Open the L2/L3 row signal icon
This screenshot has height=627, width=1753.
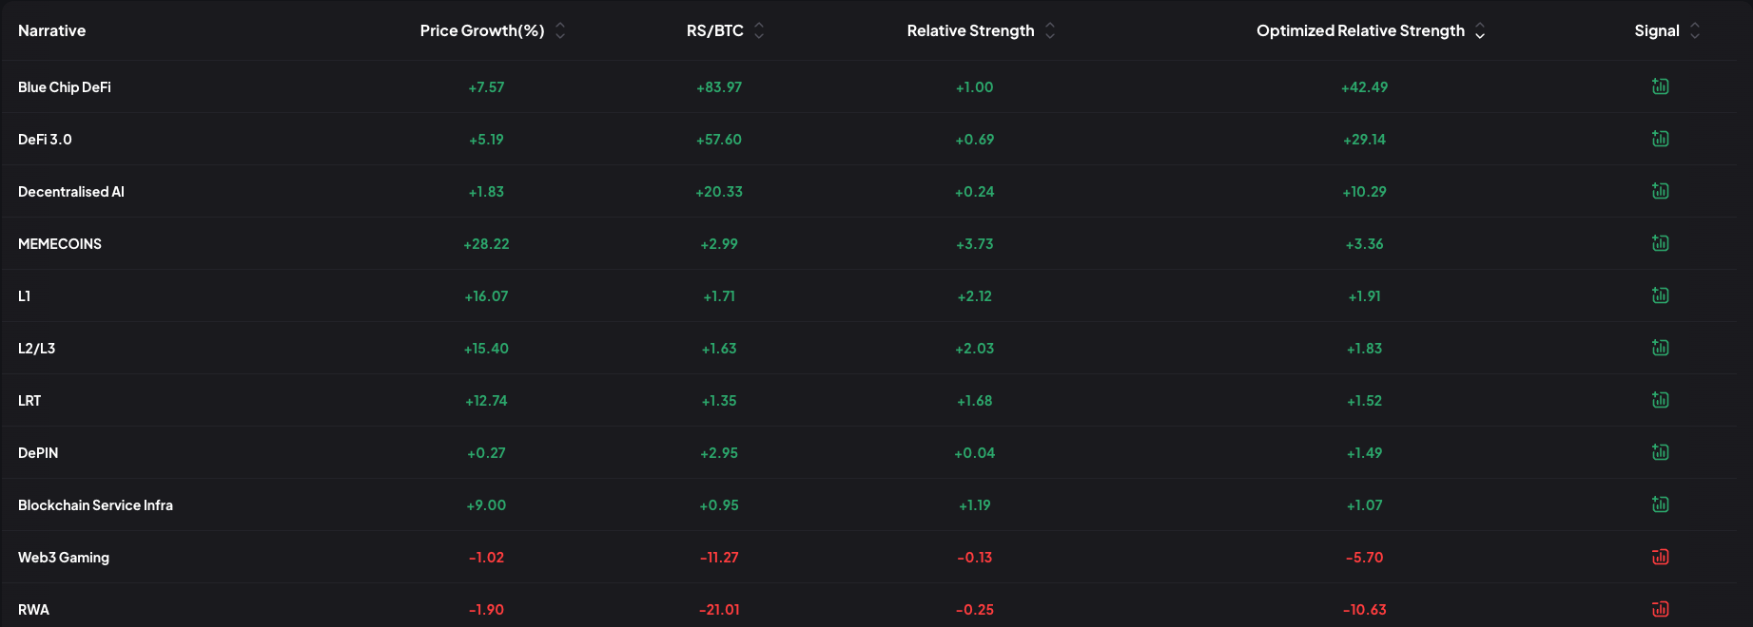tap(1660, 348)
